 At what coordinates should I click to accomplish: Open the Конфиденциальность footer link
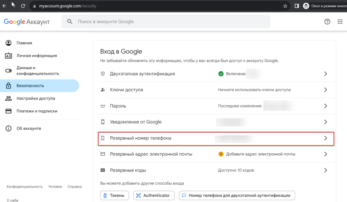pos(24,186)
